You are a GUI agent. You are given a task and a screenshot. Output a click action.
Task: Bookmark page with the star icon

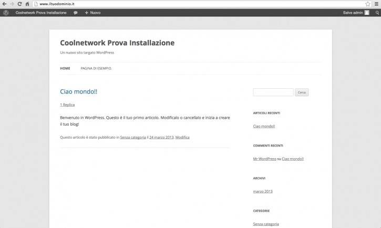tap(368, 4)
